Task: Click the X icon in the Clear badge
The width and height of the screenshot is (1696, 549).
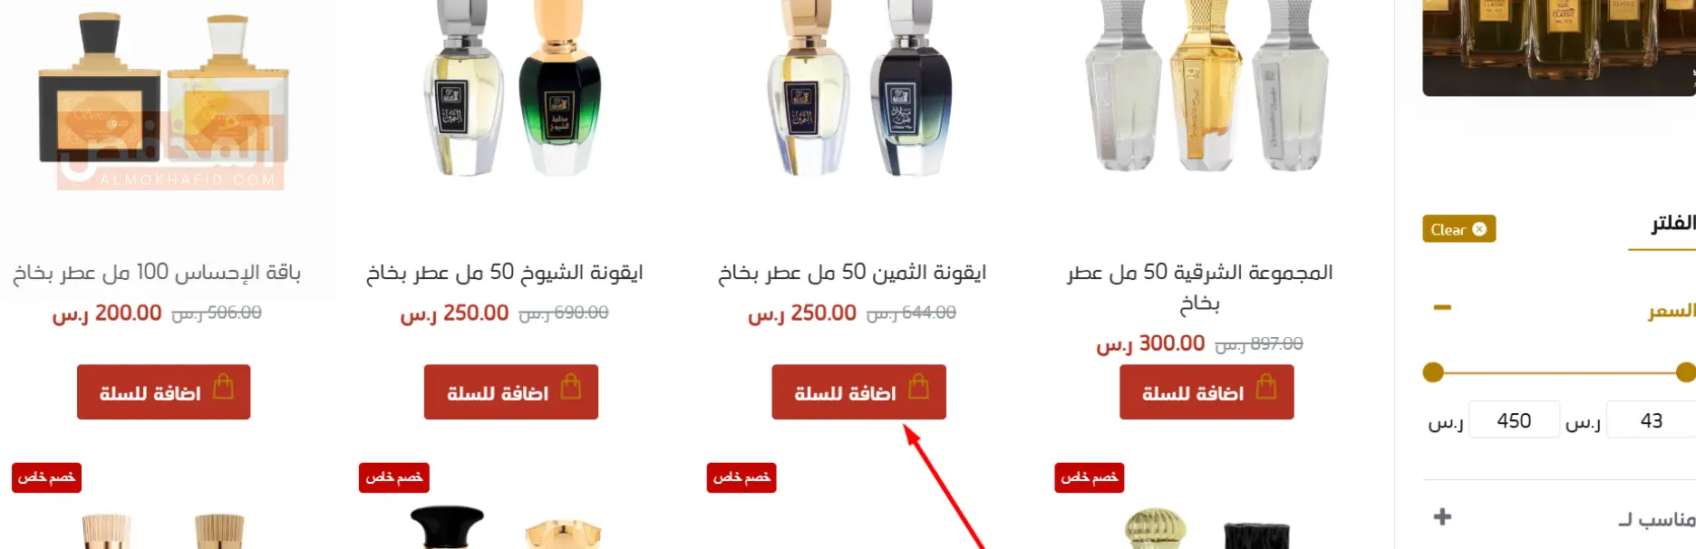Action: click(1479, 229)
